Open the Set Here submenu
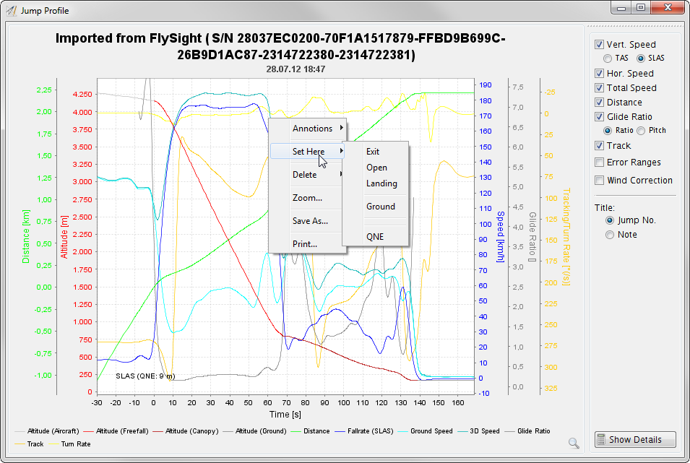 pyautogui.click(x=308, y=152)
